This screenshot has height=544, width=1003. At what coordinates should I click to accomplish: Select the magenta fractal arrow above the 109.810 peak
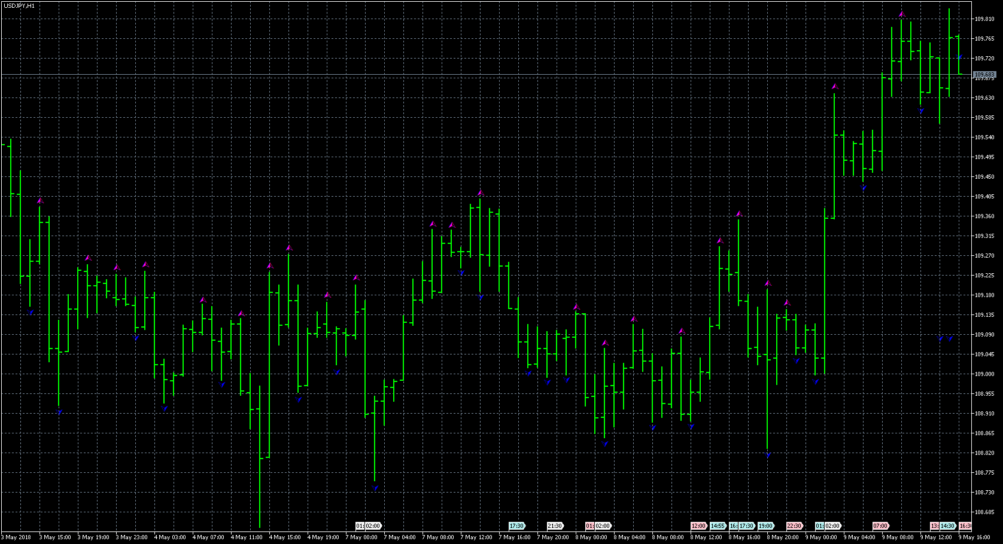[902, 14]
